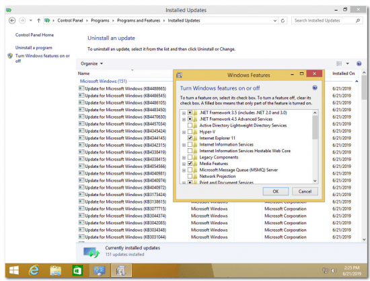Enable Internet Information Services checkbox
The image size is (370, 281).
tap(190, 144)
